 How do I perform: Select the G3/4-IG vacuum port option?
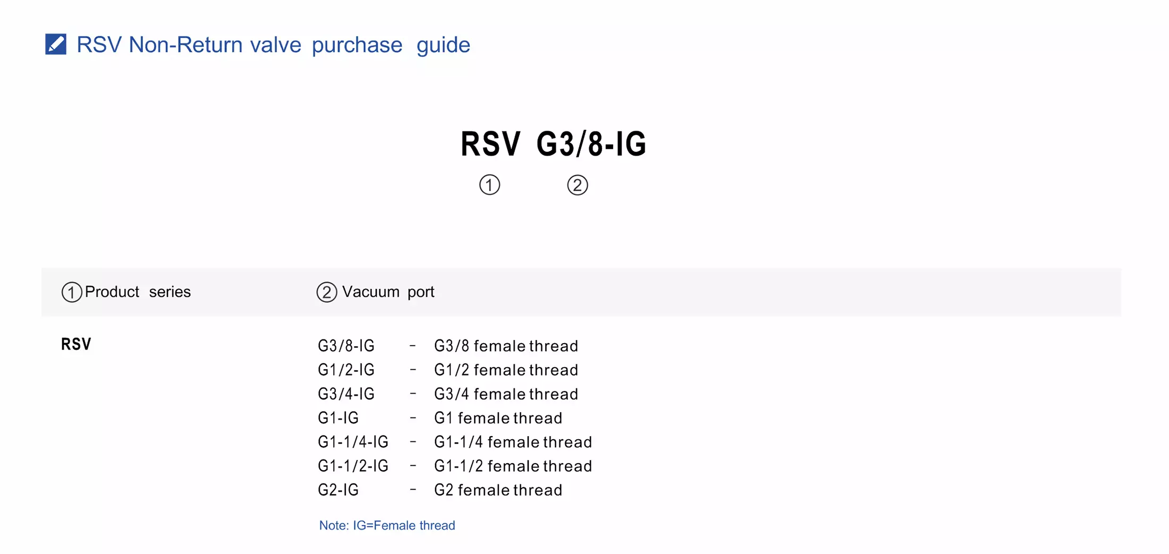pyautogui.click(x=346, y=394)
